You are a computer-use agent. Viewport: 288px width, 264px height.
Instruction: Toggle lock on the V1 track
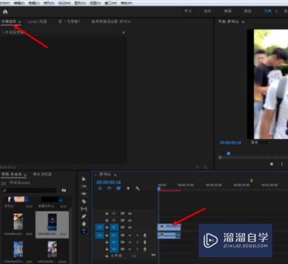tap(107, 227)
